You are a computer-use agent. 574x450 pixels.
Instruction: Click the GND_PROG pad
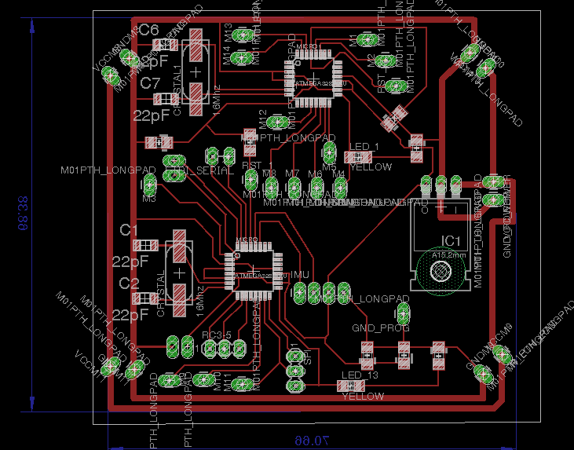(403, 313)
